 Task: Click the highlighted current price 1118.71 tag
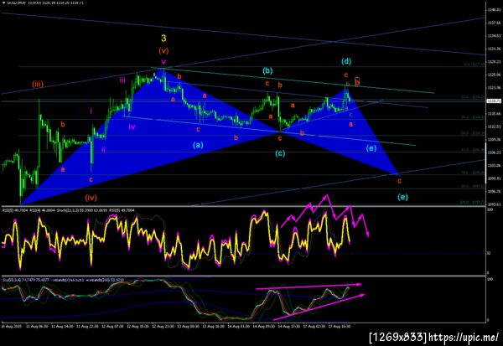(x=494, y=101)
